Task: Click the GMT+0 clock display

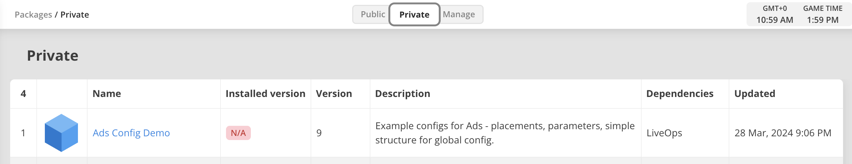Action: tap(775, 14)
